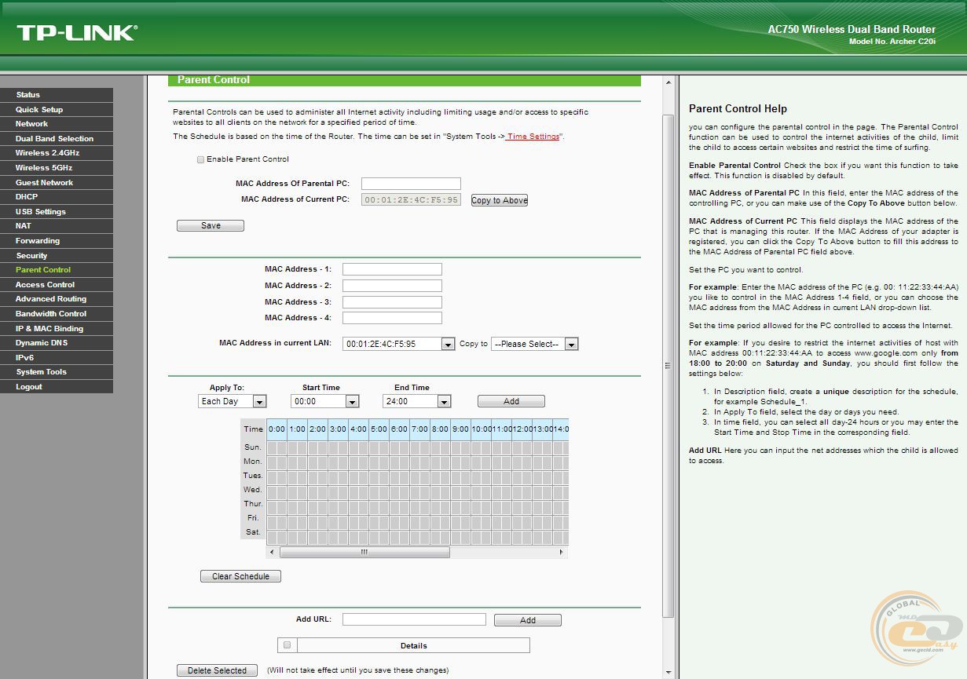967x679 pixels.
Task: Click schedule scrollbar right arrow
Action: pyautogui.click(x=561, y=552)
